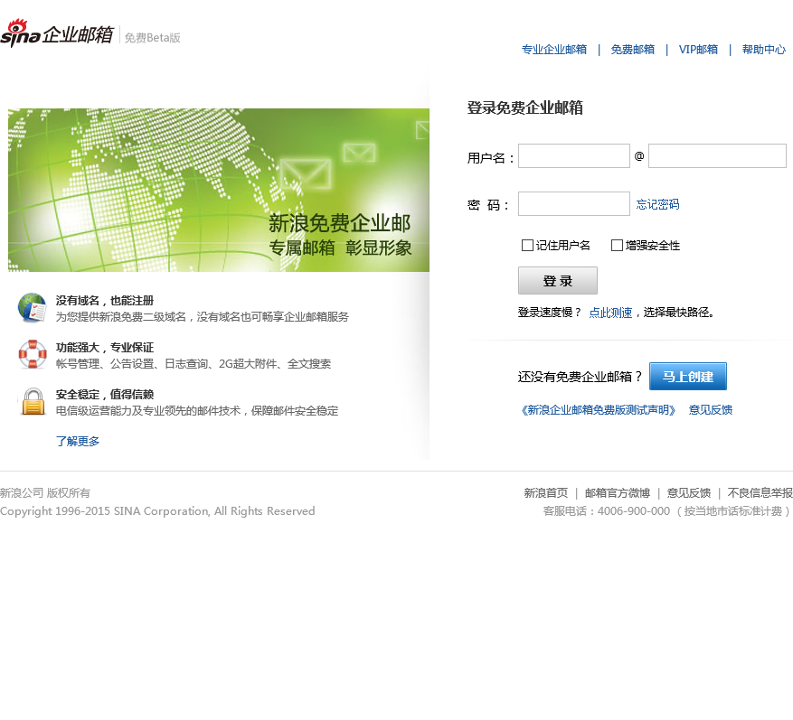The height and width of the screenshot is (720, 793).
Task: Click the 点此测速 link
Action: (x=610, y=313)
